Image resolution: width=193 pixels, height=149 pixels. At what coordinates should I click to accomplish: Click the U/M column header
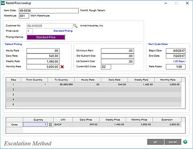pos(63,120)
